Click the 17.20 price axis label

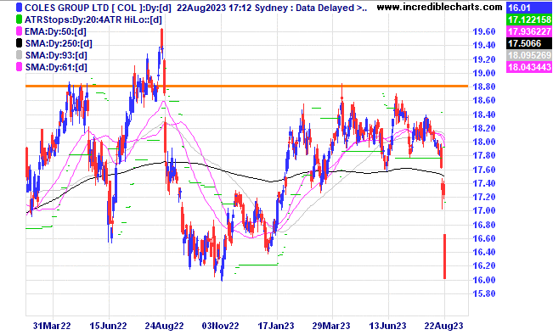coord(484,197)
